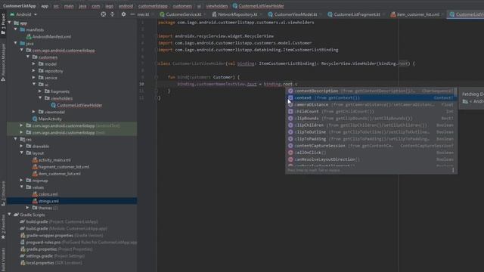
Task: Open activity_main.xml layout file
Action: [x=51, y=160]
